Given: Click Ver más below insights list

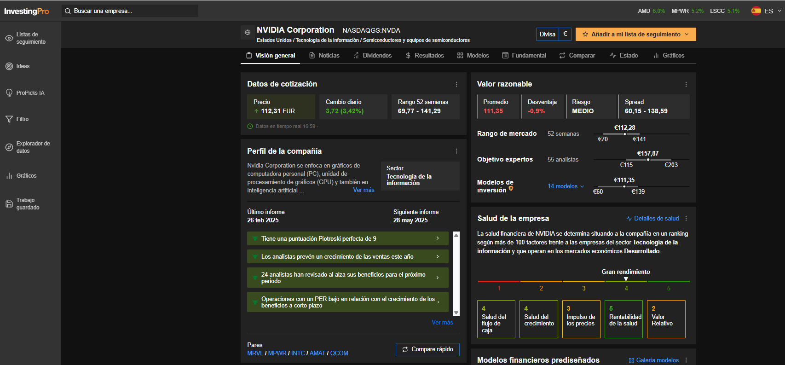Looking at the screenshot, I should [442, 323].
